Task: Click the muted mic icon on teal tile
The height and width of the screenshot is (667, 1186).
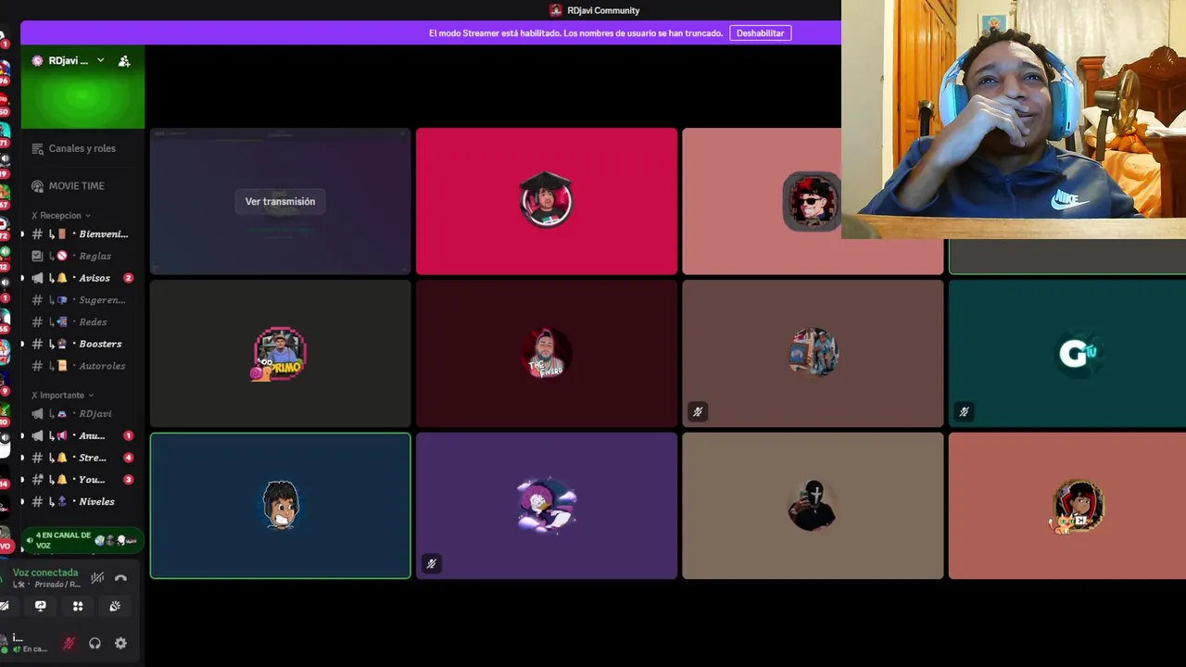Action: pyautogui.click(x=964, y=411)
